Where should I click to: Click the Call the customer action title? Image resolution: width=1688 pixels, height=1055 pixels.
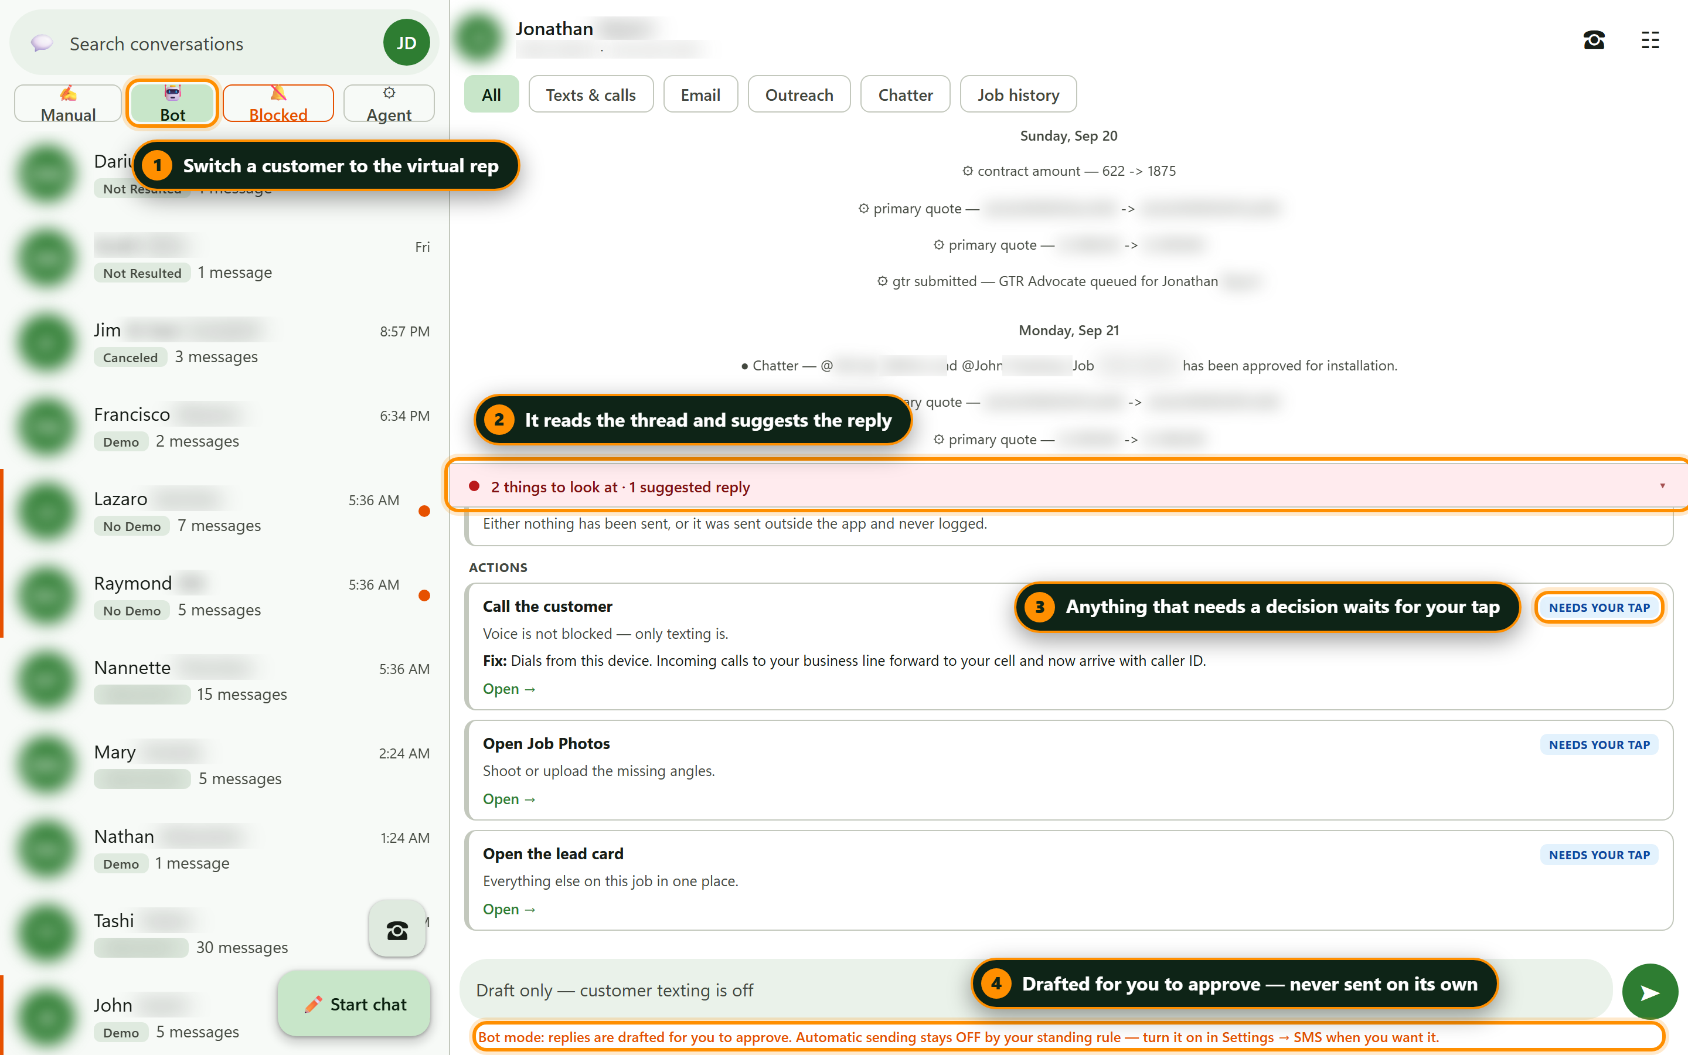547,607
